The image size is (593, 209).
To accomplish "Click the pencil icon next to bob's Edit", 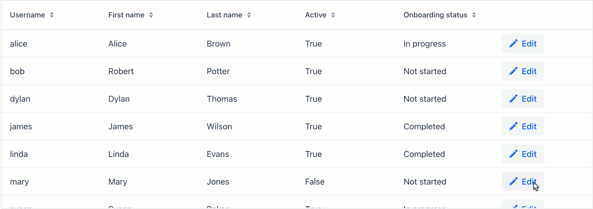I will pyautogui.click(x=514, y=71).
